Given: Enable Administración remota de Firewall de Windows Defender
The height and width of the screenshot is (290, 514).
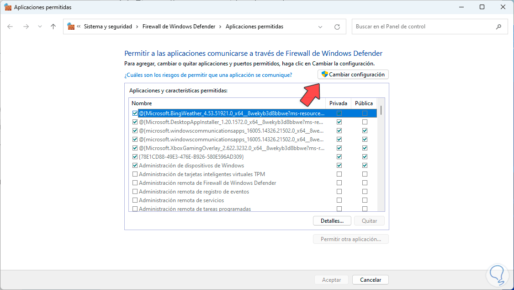Looking at the screenshot, I should 135,183.
